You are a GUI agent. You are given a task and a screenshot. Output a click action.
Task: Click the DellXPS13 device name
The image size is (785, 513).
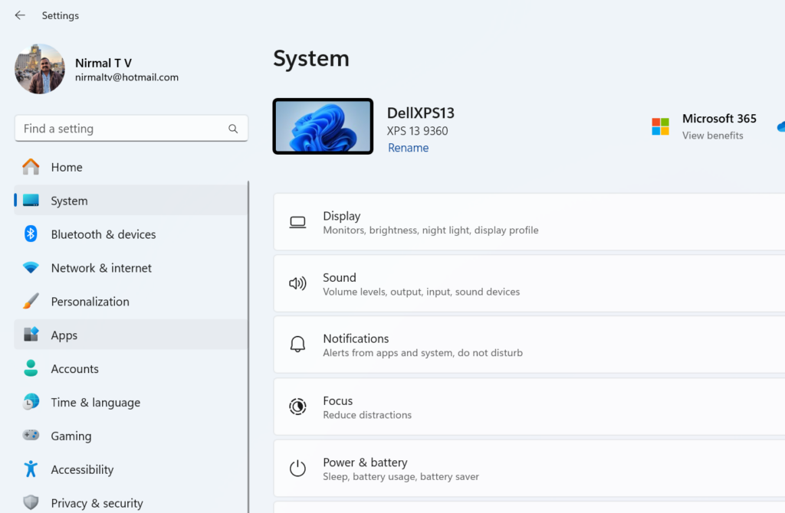tap(421, 113)
